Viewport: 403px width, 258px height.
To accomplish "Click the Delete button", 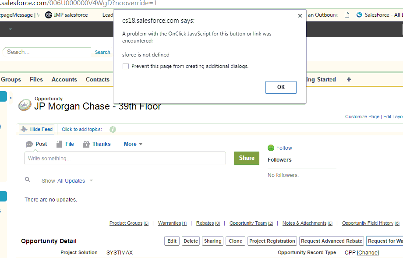I will [191, 241].
